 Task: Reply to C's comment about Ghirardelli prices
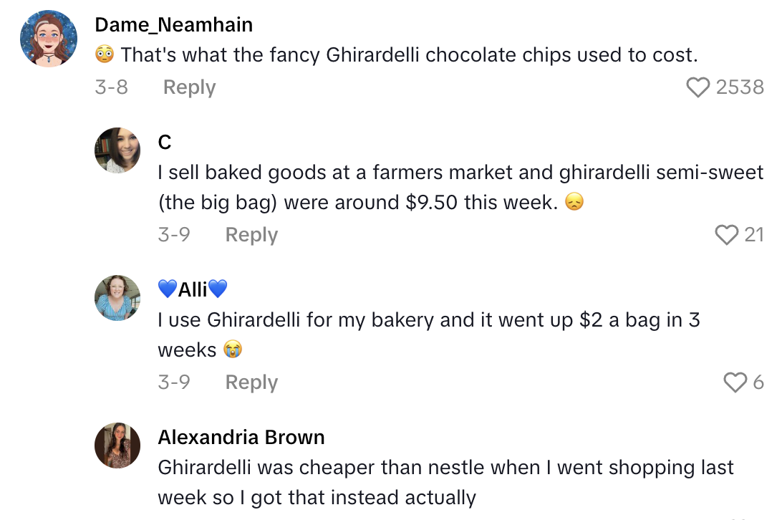[x=251, y=234]
